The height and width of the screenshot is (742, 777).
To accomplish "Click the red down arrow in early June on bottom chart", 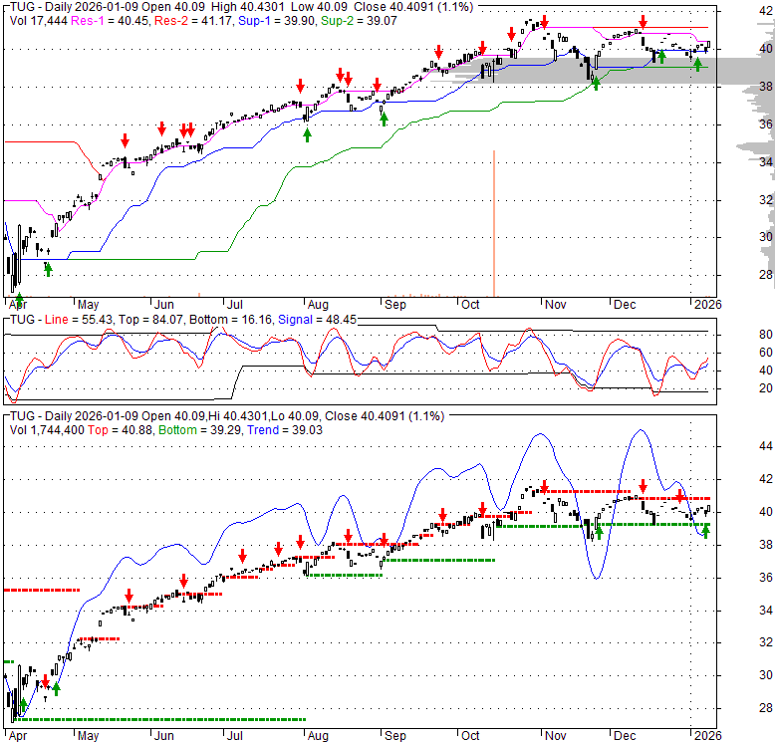I will (183, 582).
